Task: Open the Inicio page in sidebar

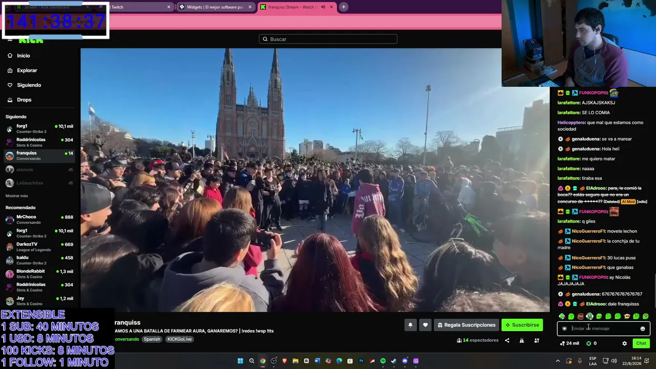Action: [x=24, y=55]
